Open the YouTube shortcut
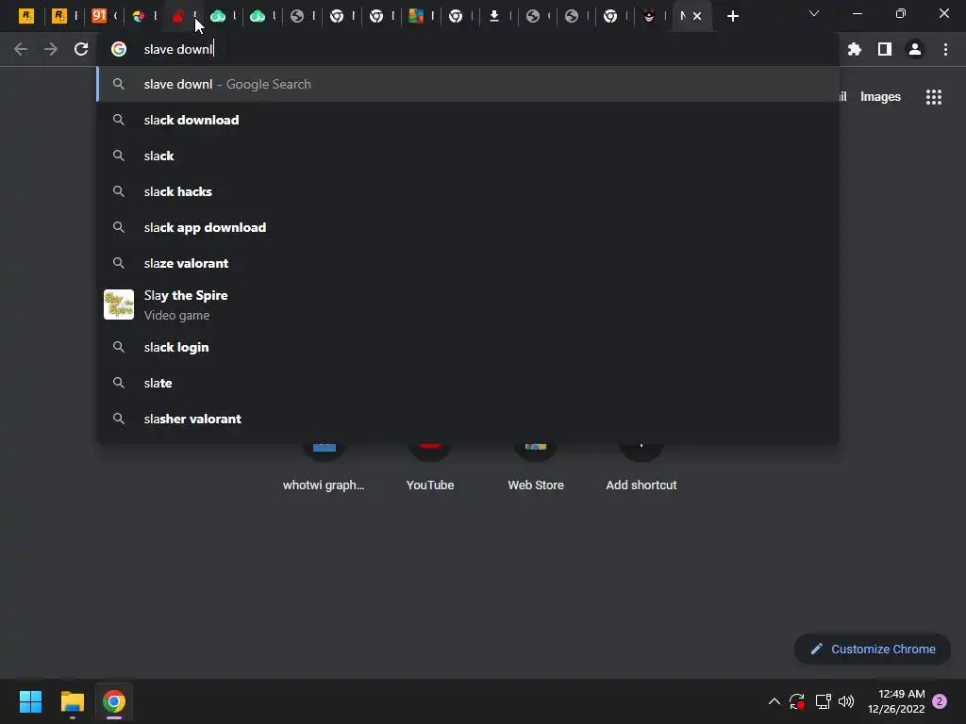Viewport: 966px width, 724px height. click(x=430, y=468)
